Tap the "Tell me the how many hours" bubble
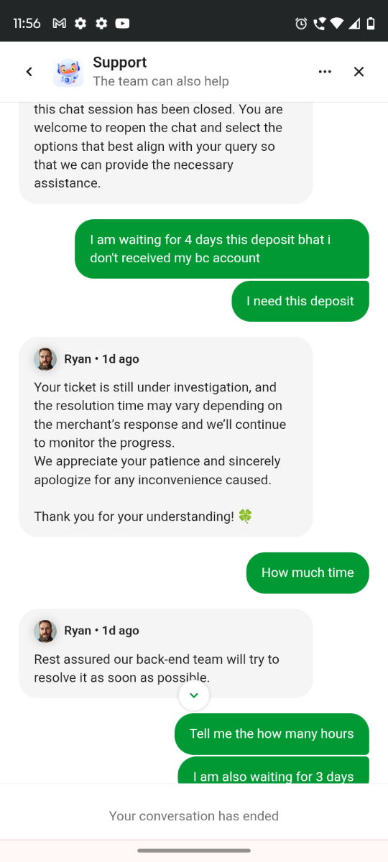 pos(272,733)
